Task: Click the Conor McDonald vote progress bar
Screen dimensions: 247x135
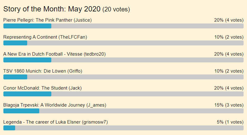Action: (123, 94)
